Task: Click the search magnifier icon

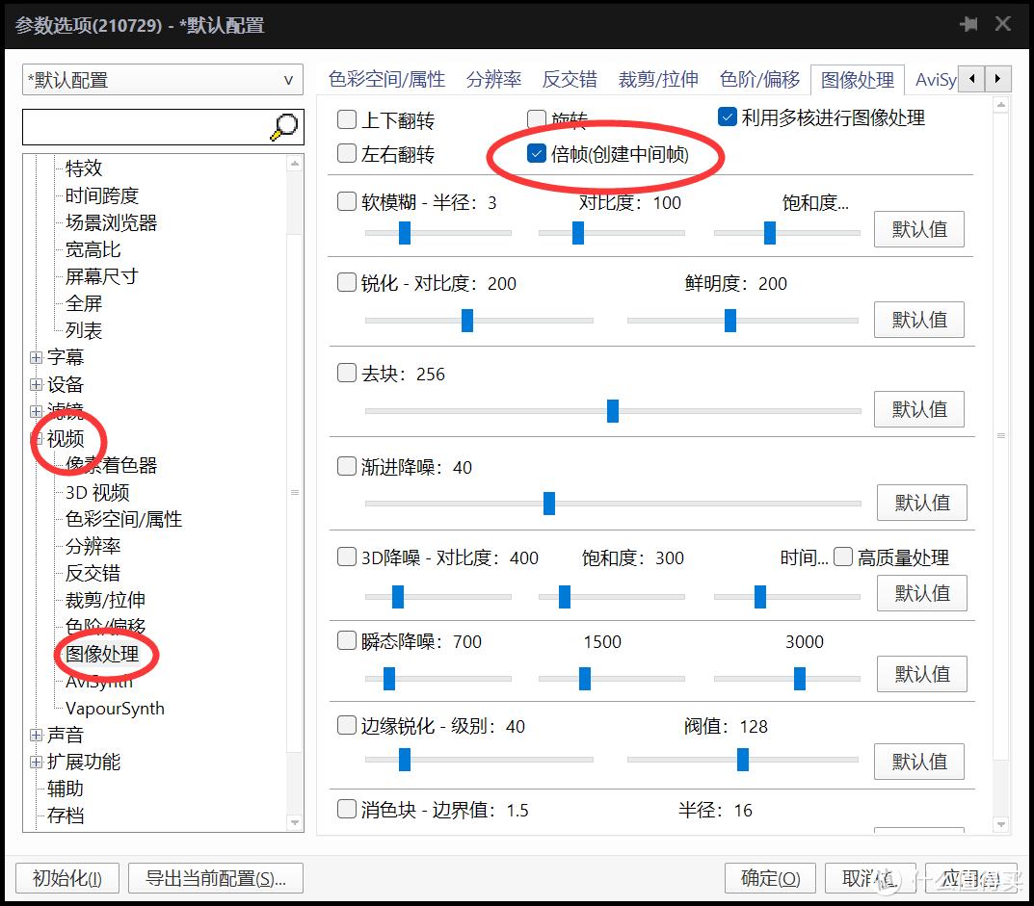Action: pos(282,126)
